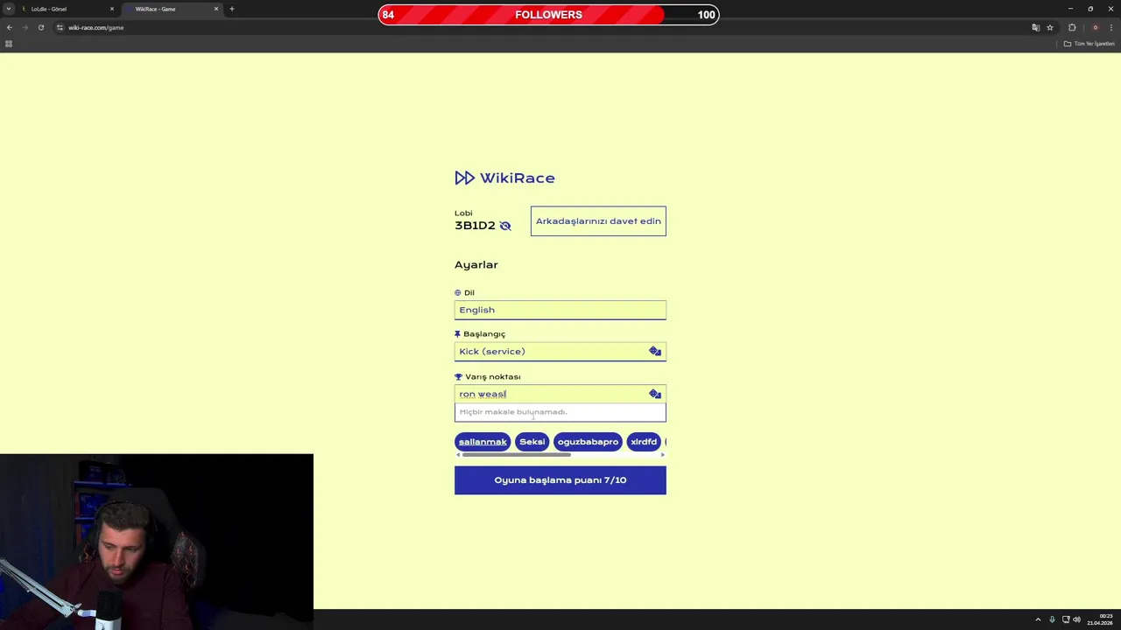The image size is (1121, 630).
Task: Toggle lobby code visibility eye icon
Action: [x=505, y=226]
